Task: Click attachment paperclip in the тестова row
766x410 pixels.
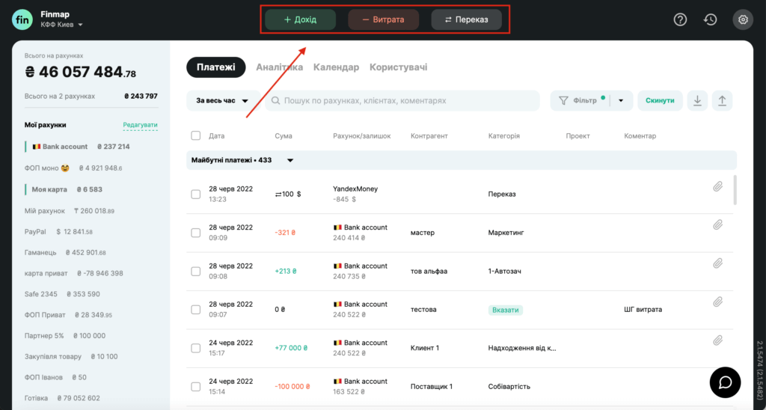Action: tap(717, 302)
